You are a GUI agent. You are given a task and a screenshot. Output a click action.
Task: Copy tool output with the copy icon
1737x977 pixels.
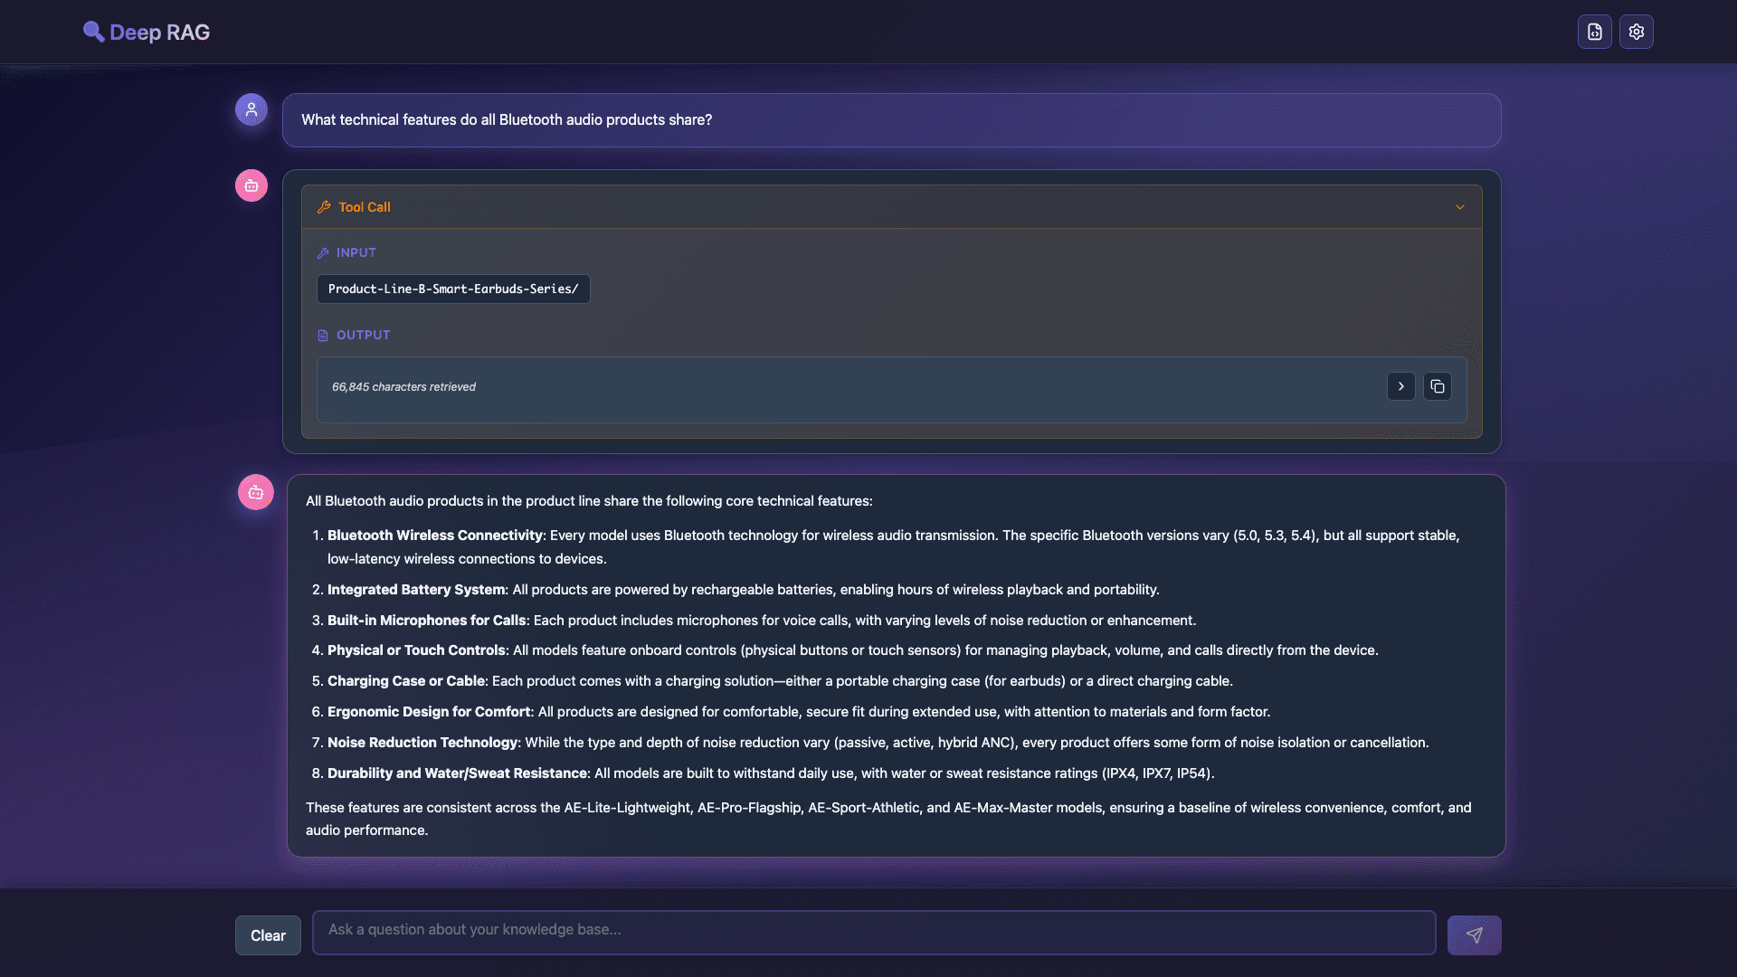(1437, 386)
